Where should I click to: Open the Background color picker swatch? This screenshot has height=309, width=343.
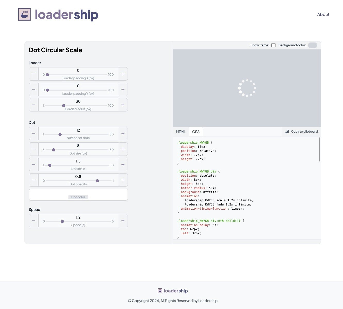[312, 45]
